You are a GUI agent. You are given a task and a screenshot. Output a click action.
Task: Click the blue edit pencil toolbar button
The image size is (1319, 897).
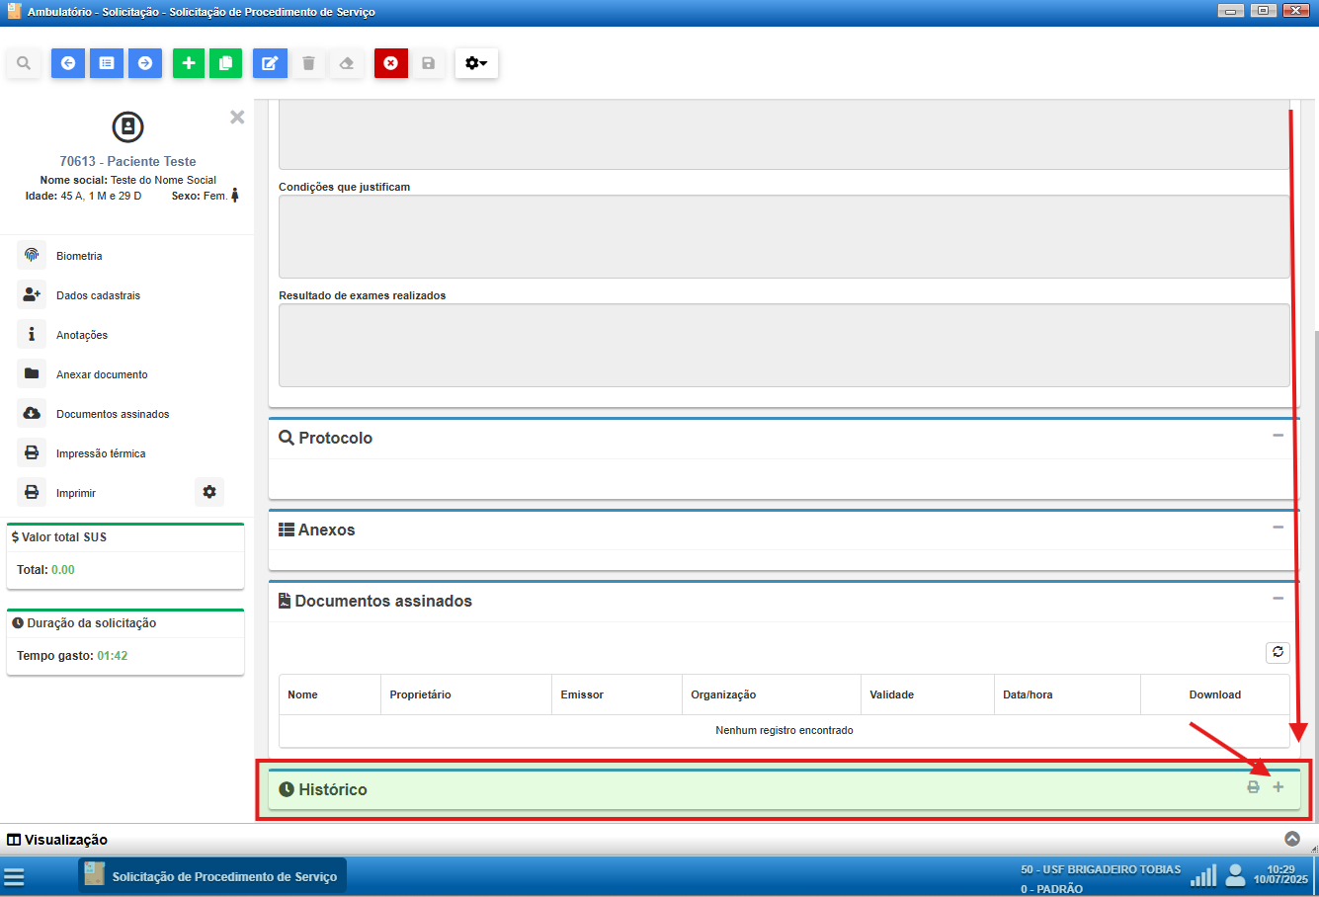270,63
